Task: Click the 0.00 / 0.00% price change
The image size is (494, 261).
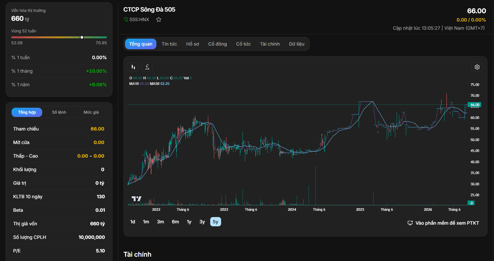Action: pos(471,20)
